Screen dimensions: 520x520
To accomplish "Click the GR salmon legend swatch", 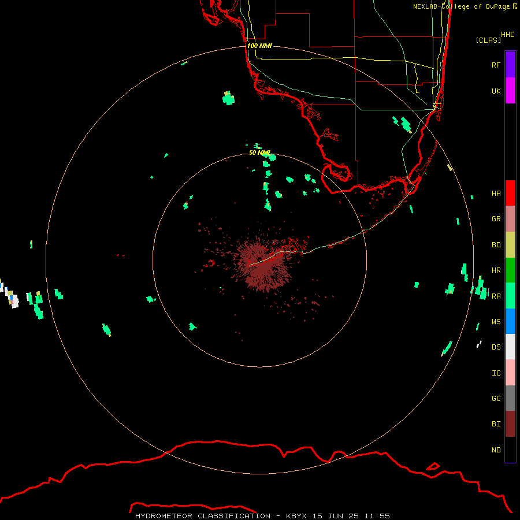I will (510, 219).
